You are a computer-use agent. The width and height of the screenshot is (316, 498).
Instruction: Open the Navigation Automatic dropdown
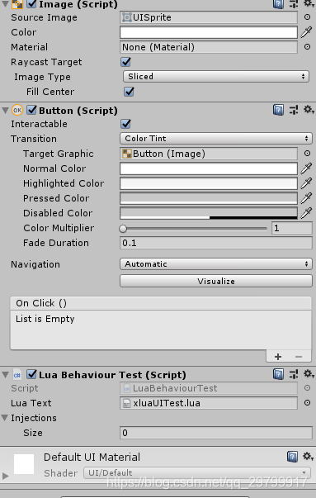click(x=216, y=264)
